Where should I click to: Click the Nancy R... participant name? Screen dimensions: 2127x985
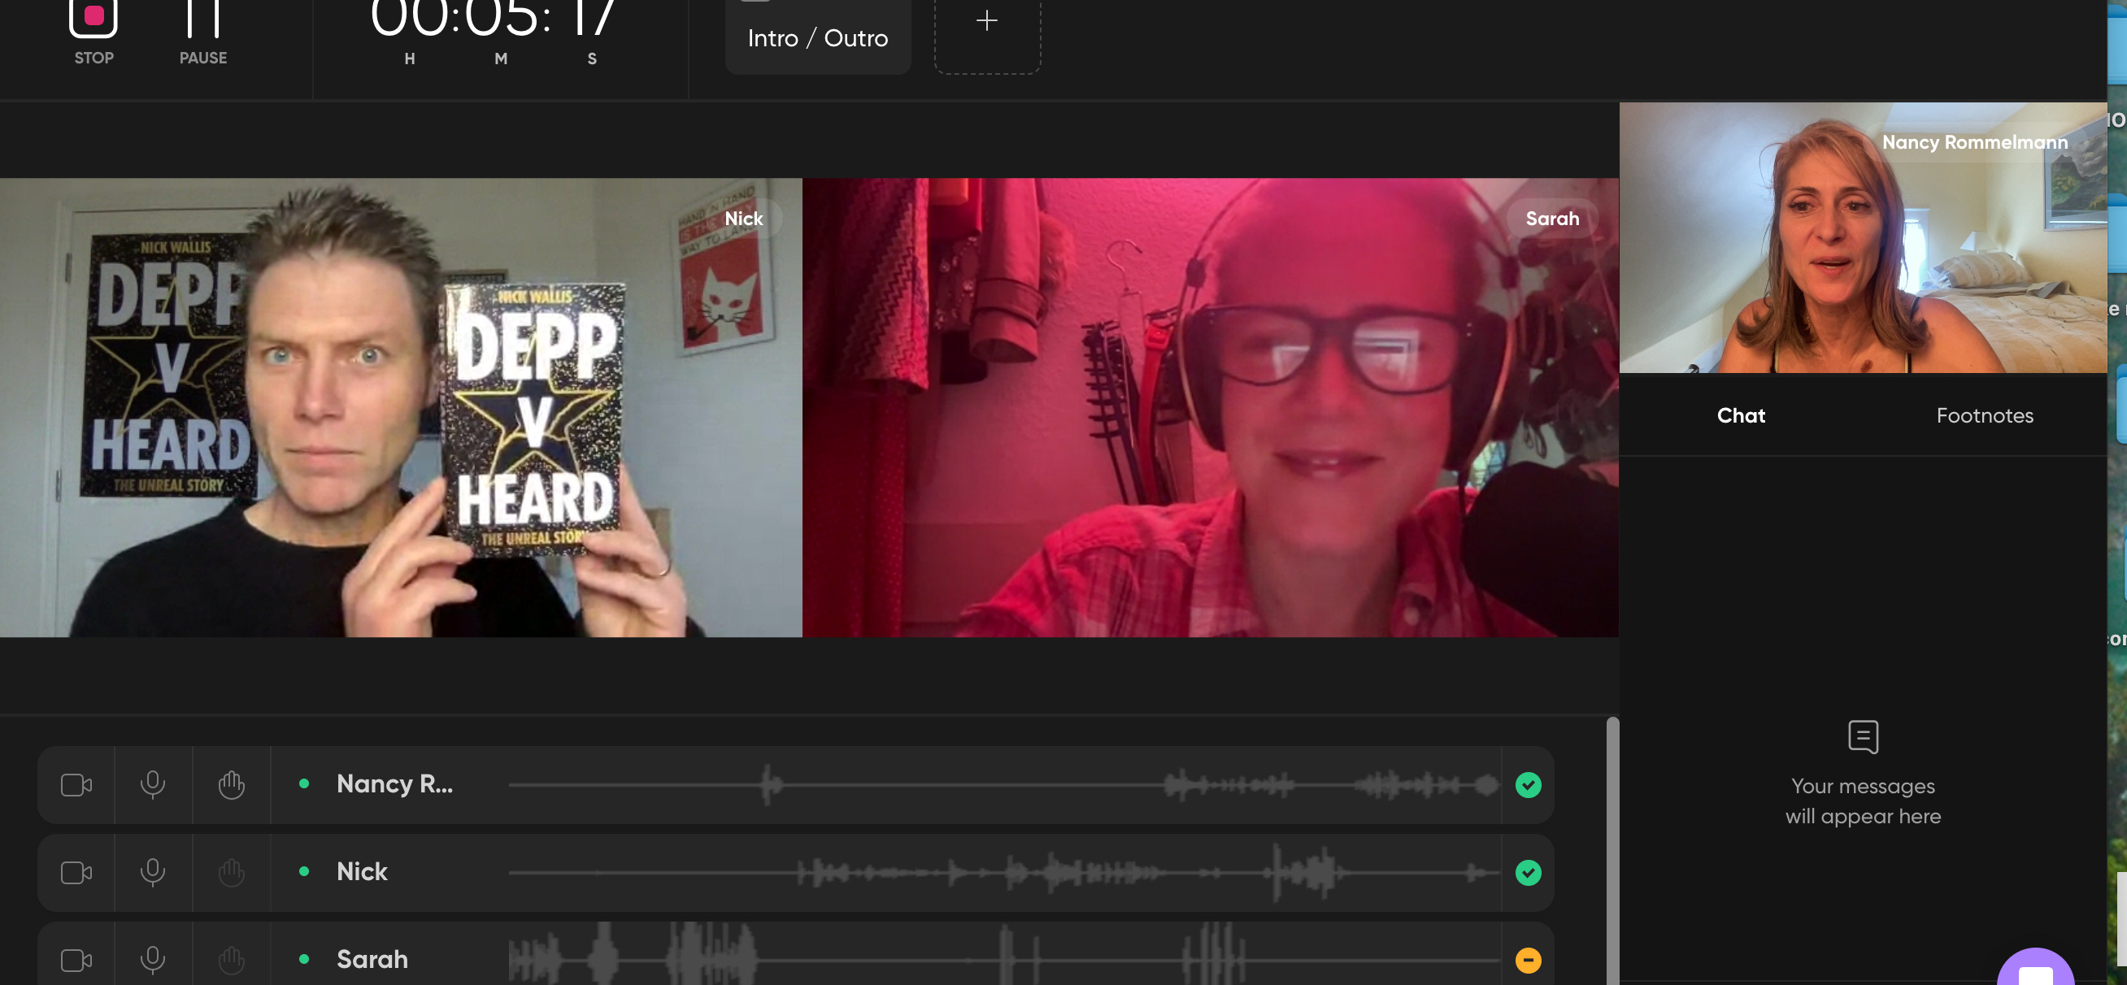(x=394, y=783)
